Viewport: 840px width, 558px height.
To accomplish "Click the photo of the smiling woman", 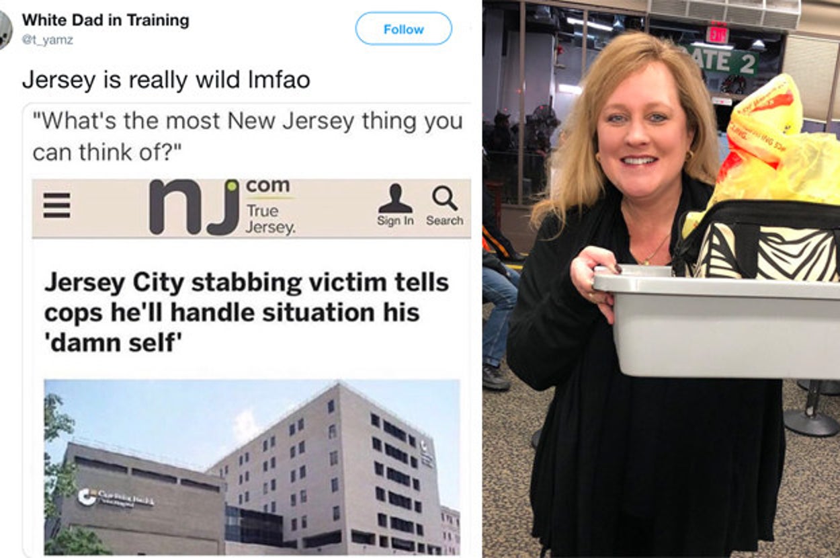I will tap(661, 279).
